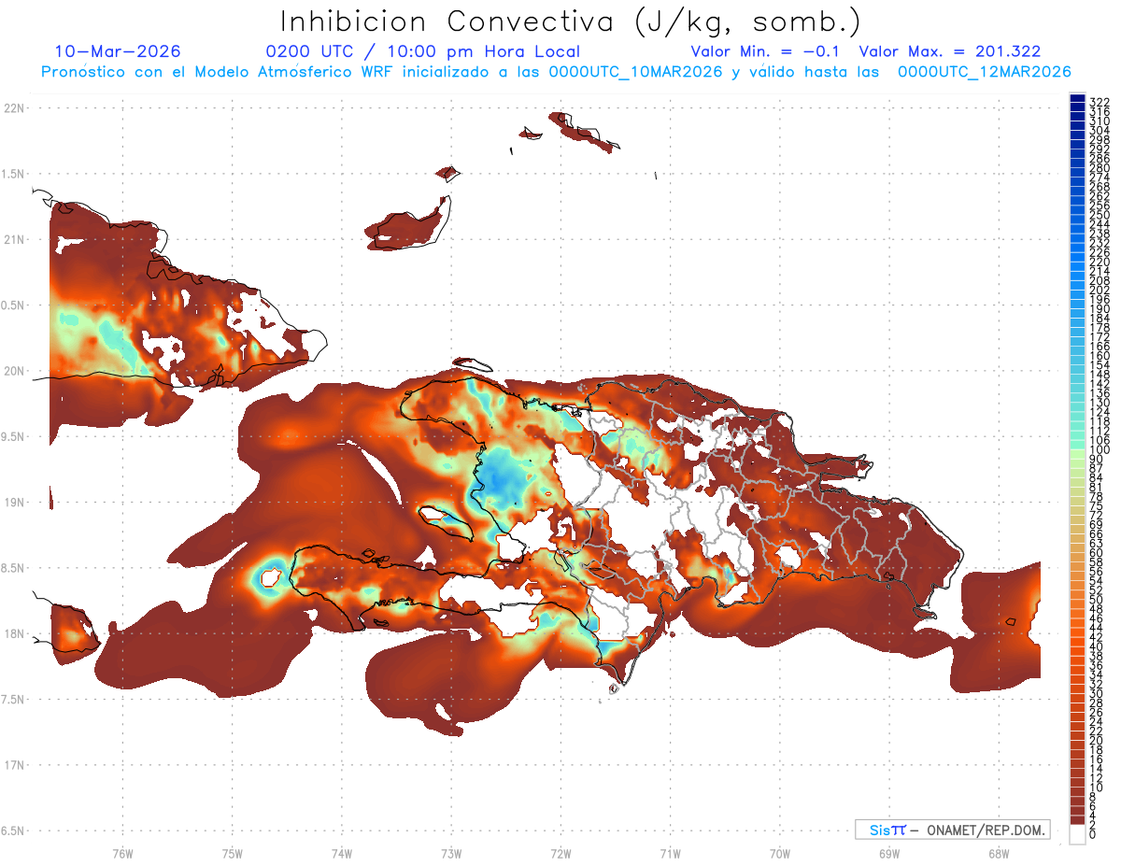Click the '69W' longitude label
Image resolution: width=1121 pixels, height=866 pixels.
point(889,853)
